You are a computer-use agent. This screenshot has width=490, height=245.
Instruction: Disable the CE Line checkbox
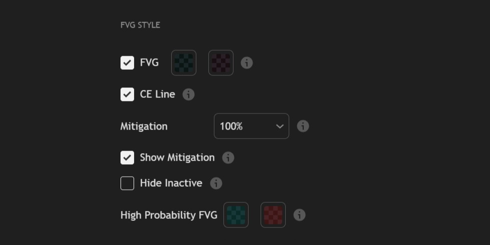(x=128, y=94)
